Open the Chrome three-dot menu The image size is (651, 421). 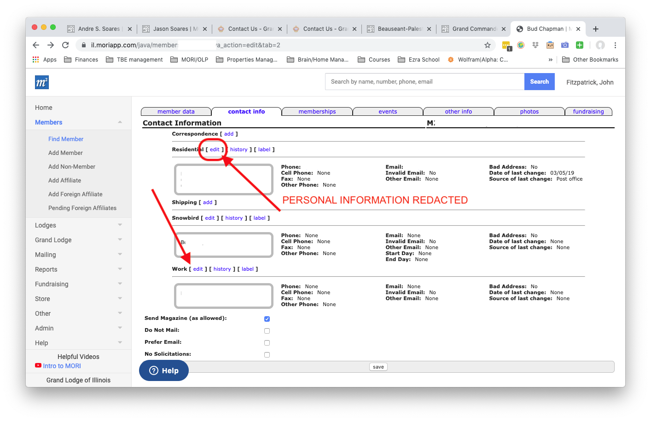pyautogui.click(x=615, y=45)
